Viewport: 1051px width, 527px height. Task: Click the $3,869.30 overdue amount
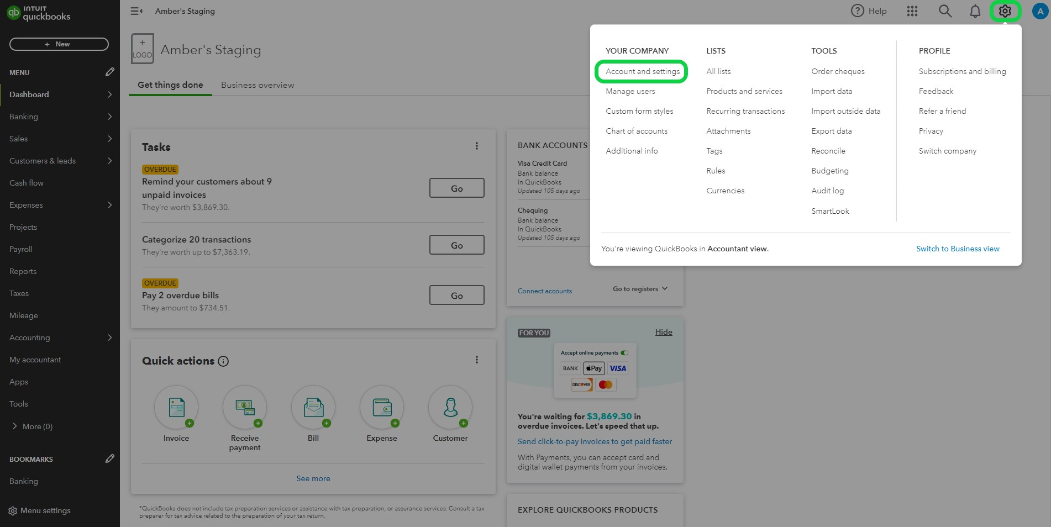click(x=609, y=416)
